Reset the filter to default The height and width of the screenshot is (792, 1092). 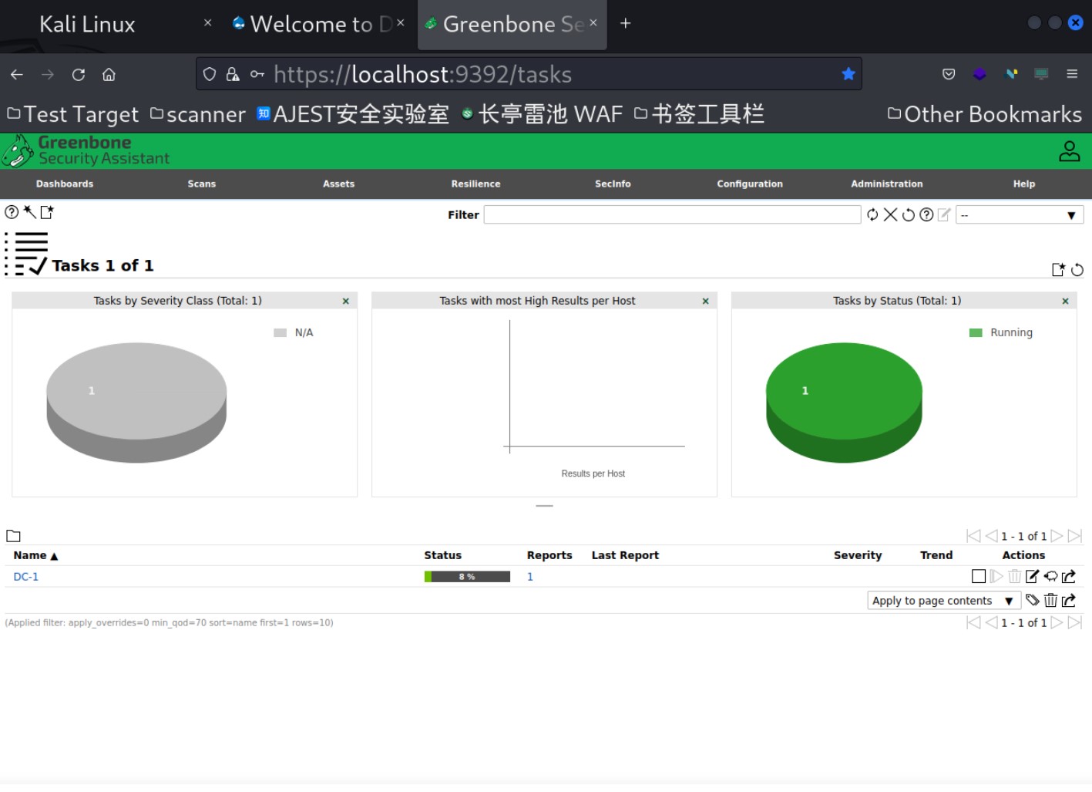click(x=909, y=215)
